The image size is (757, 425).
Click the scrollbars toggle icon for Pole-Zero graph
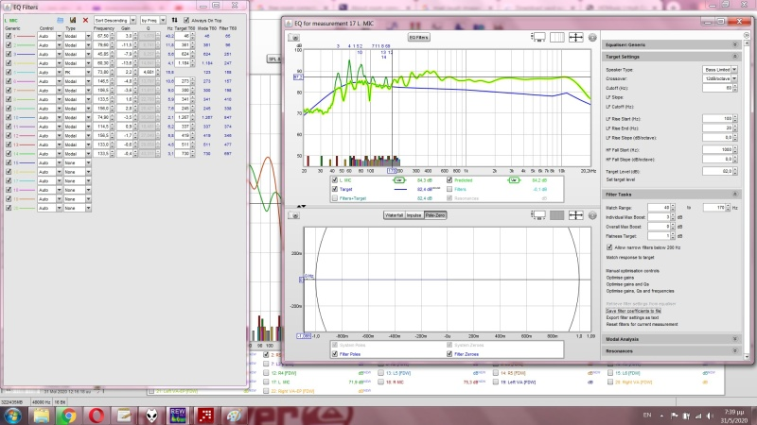538,215
